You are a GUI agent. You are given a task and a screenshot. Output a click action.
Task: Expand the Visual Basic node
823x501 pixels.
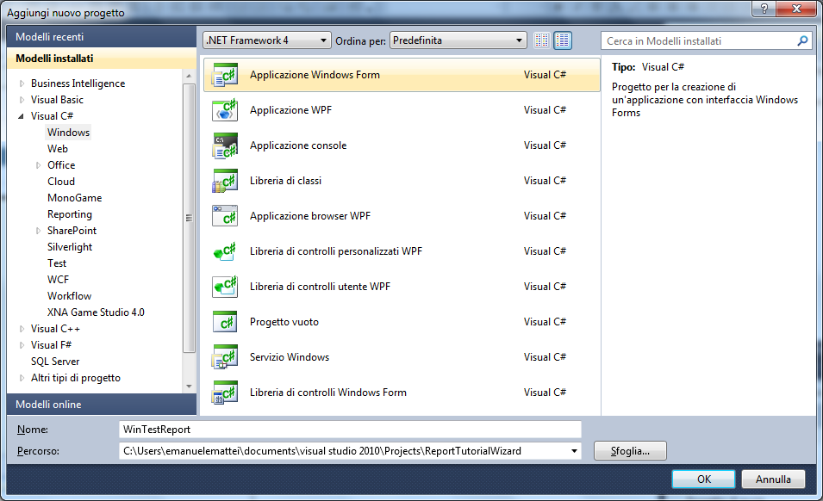[22, 100]
